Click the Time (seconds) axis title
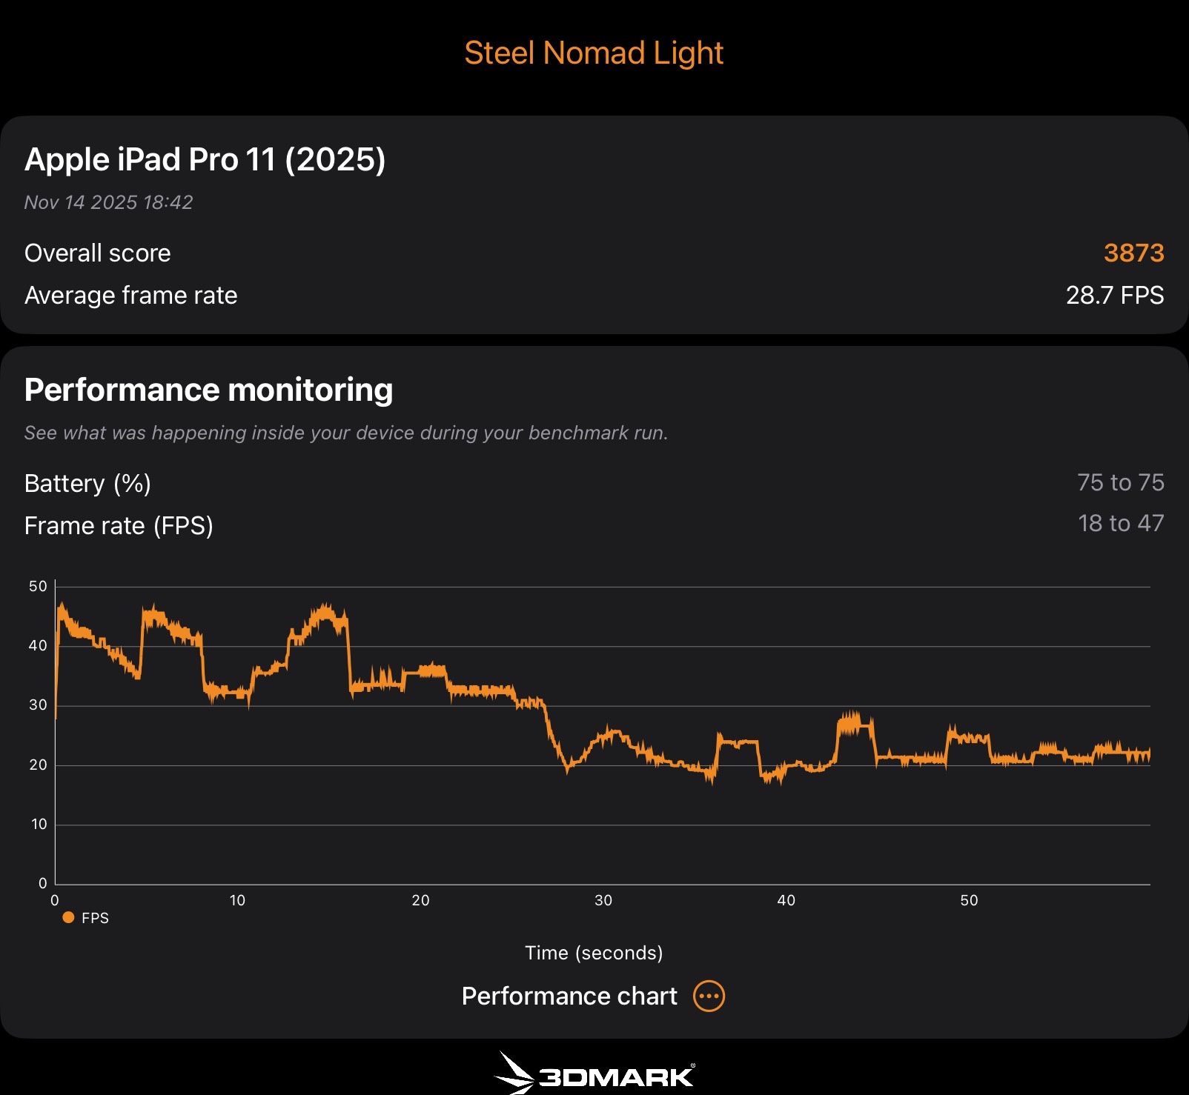 pos(594,953)
